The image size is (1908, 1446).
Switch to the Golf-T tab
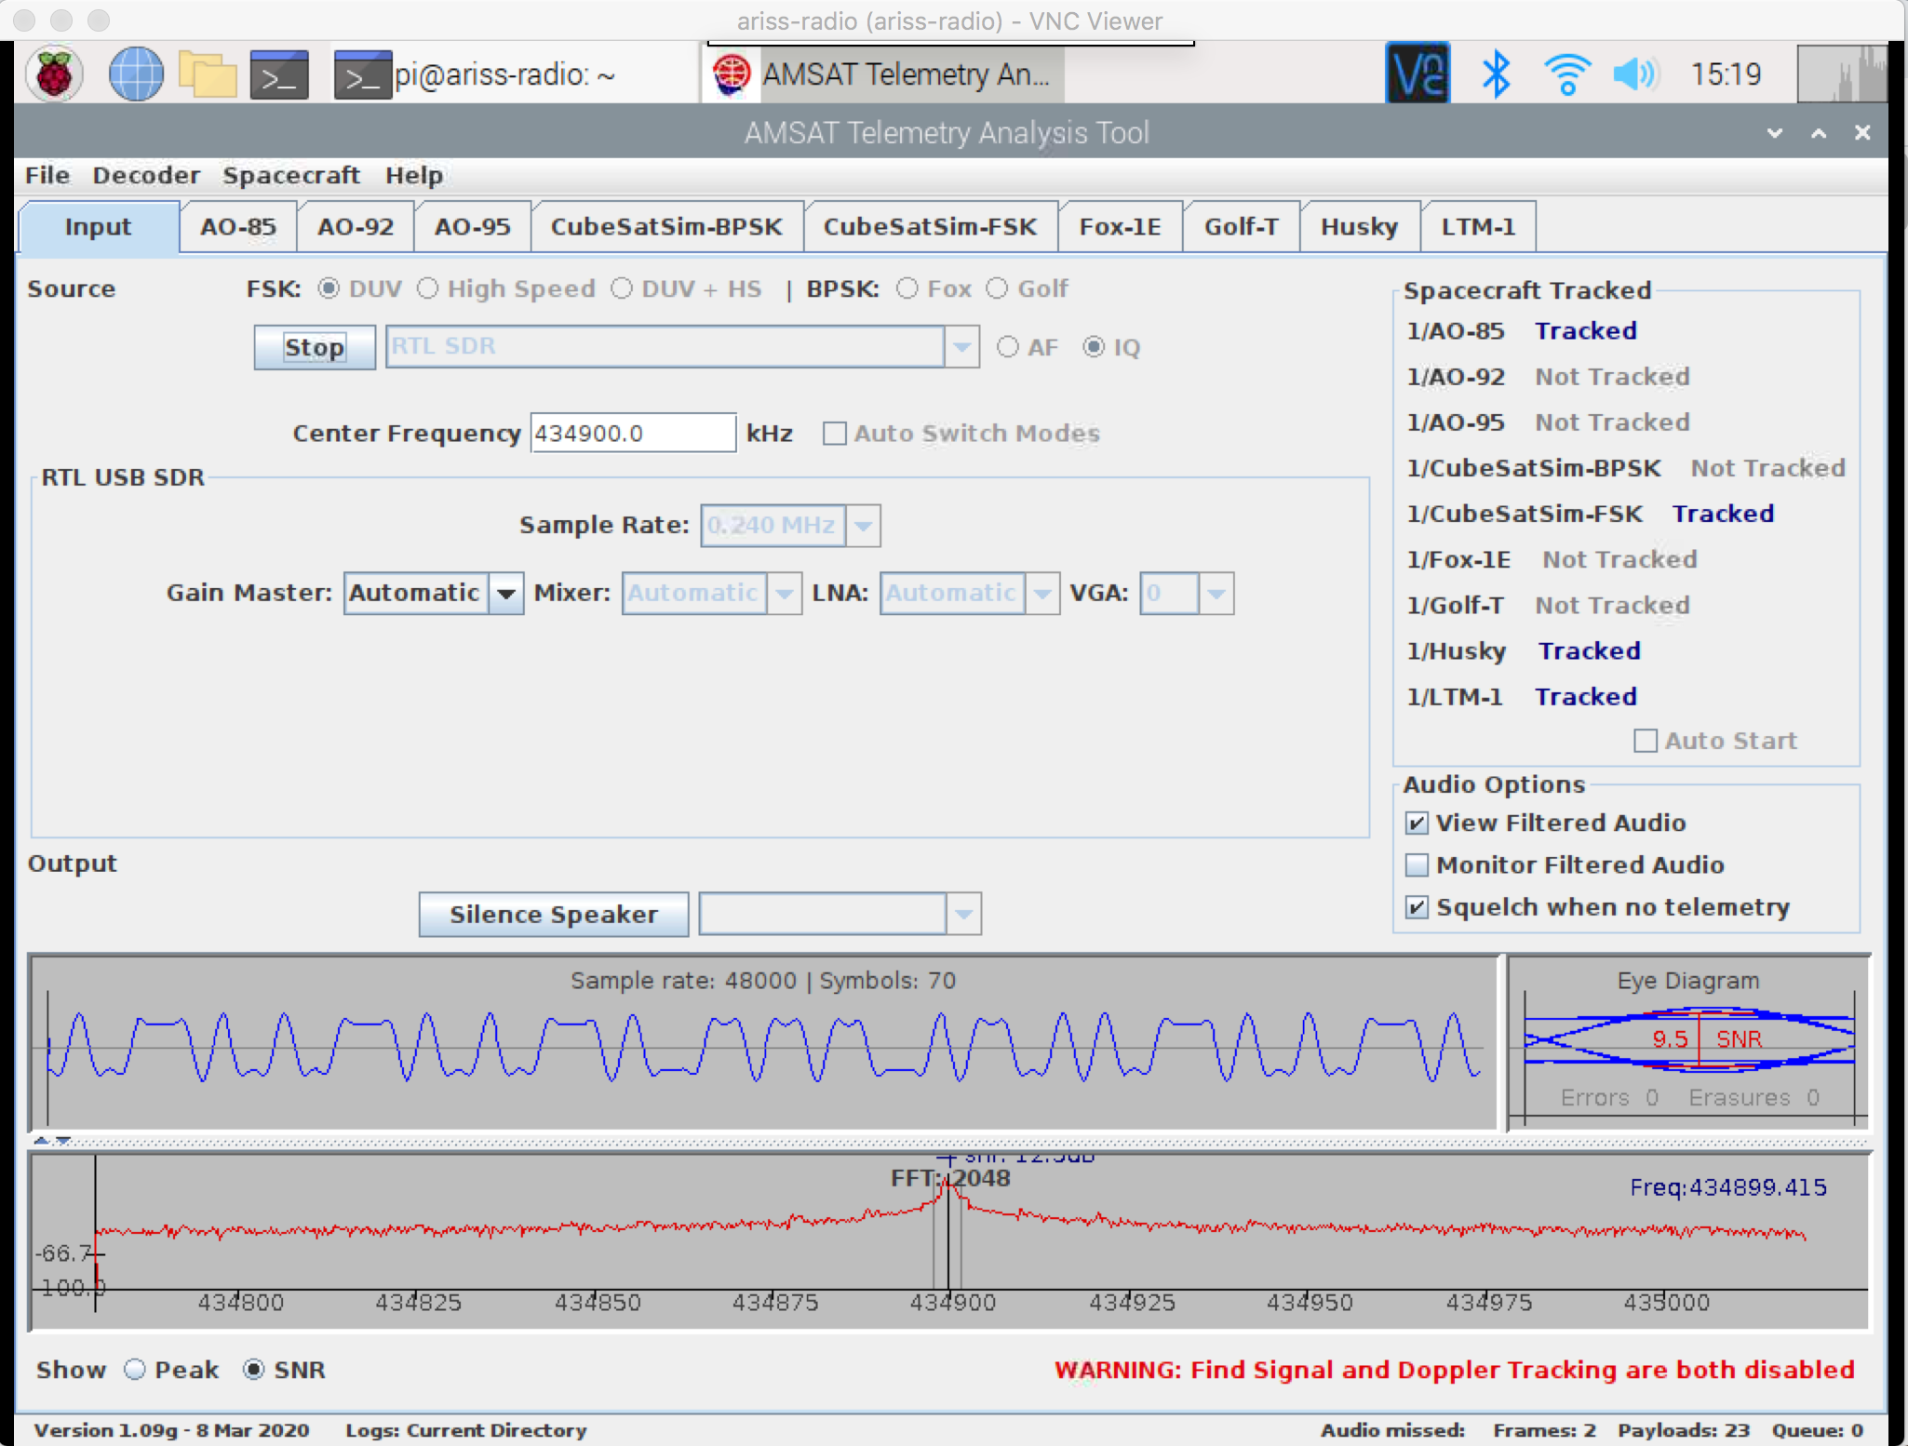[1242, 227]
